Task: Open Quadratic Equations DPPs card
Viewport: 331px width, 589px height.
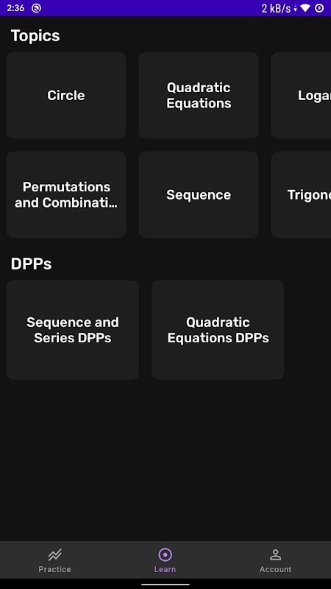Action: [218, 330]
